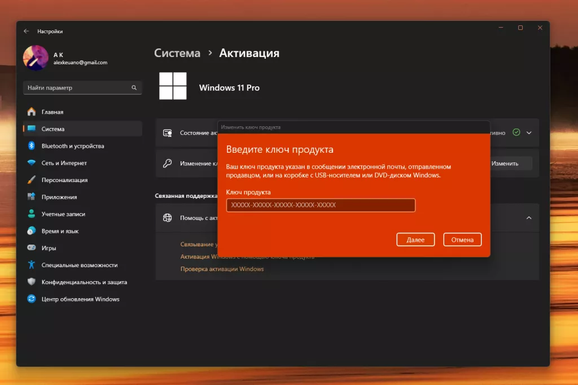578x385 pixels.
Task: Select the Персонализация brush icon
Action: 32,179
